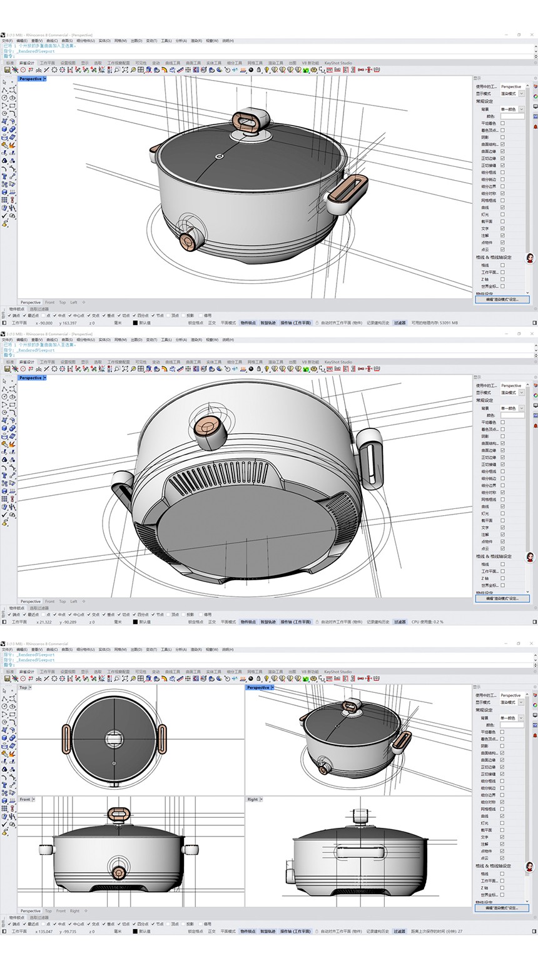The width and height of the screenshot is (538, 956).
Task: Click the black sphere shading icon in top window toolbar
Action: click(x=251, y=70)
